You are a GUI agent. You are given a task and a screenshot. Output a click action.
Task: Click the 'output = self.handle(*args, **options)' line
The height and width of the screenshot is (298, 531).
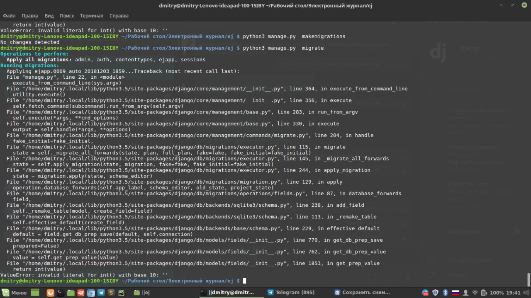pos(72,129)
